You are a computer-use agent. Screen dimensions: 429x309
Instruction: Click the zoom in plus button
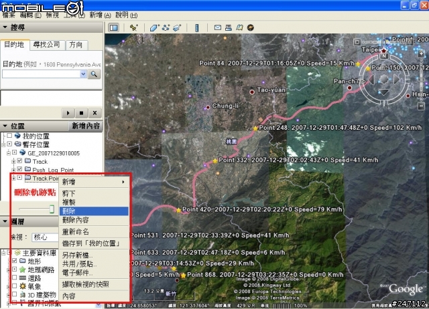tap(422, 54)
